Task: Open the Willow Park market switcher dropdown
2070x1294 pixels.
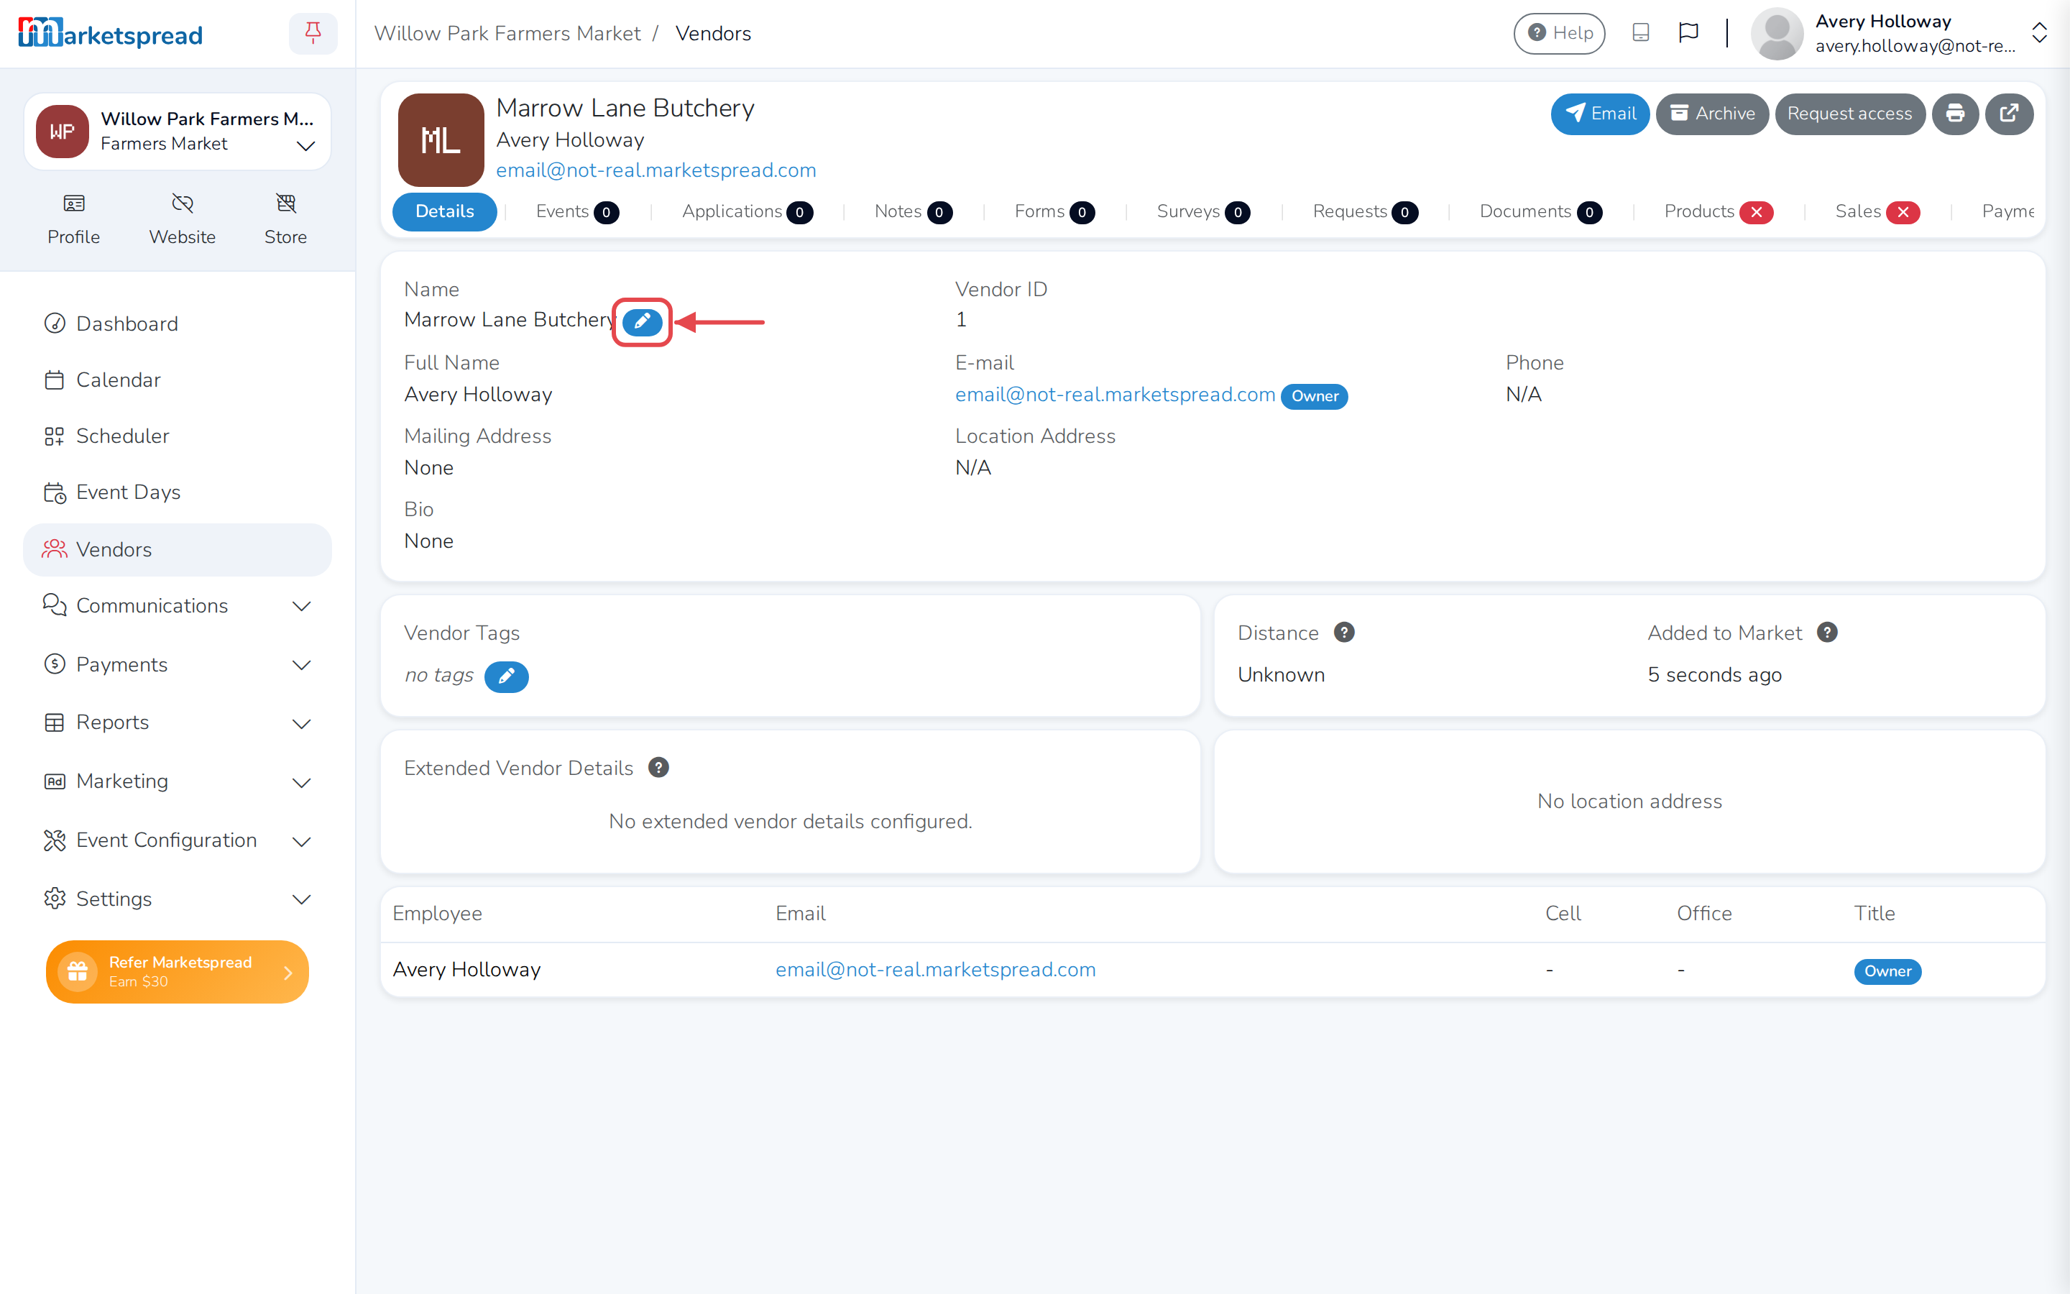Action: coord(177,132)
